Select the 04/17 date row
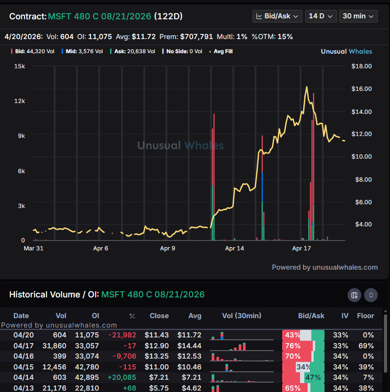Image resolution: width=390 pixels, height=392 pixels. coord(191,346)
